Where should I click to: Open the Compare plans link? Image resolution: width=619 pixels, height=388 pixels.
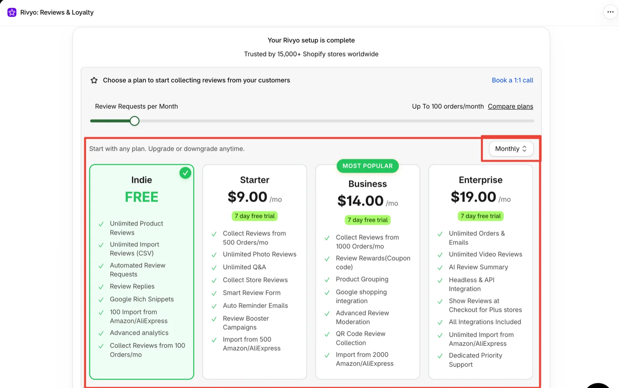click(510, 106)
